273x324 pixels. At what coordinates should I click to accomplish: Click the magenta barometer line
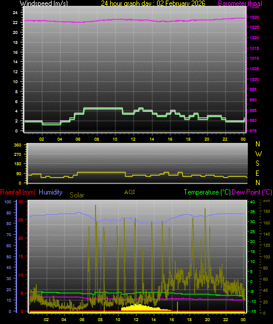click(135, 20)
